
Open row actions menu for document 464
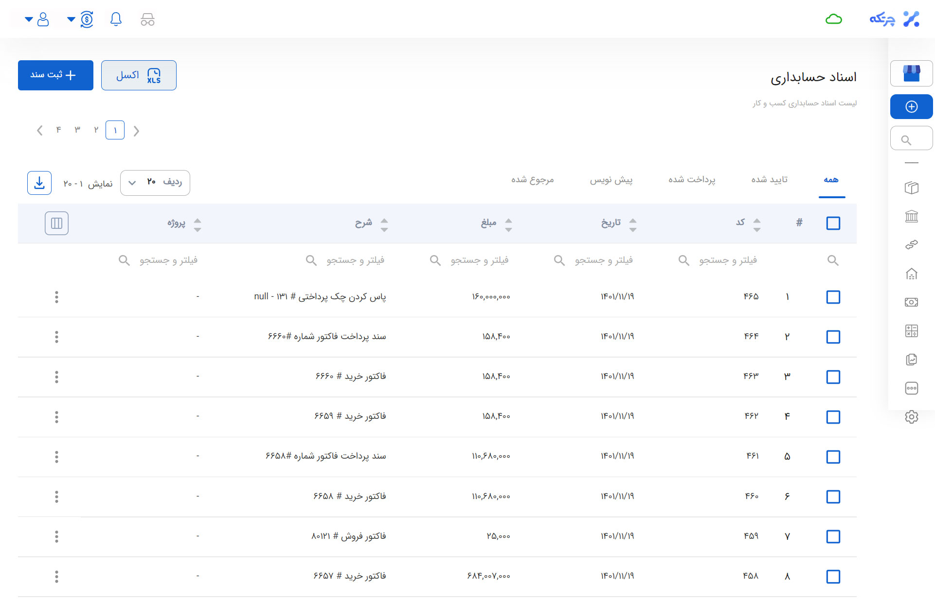tap(56, 337)
